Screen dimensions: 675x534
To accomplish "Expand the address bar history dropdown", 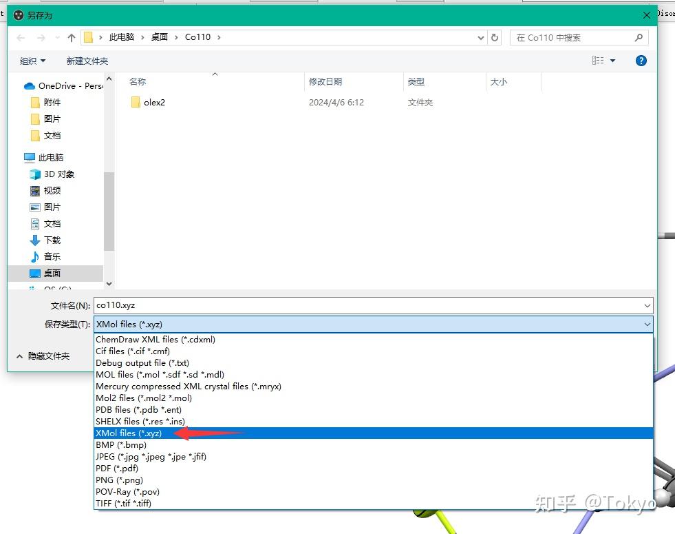I will (481, 38).
